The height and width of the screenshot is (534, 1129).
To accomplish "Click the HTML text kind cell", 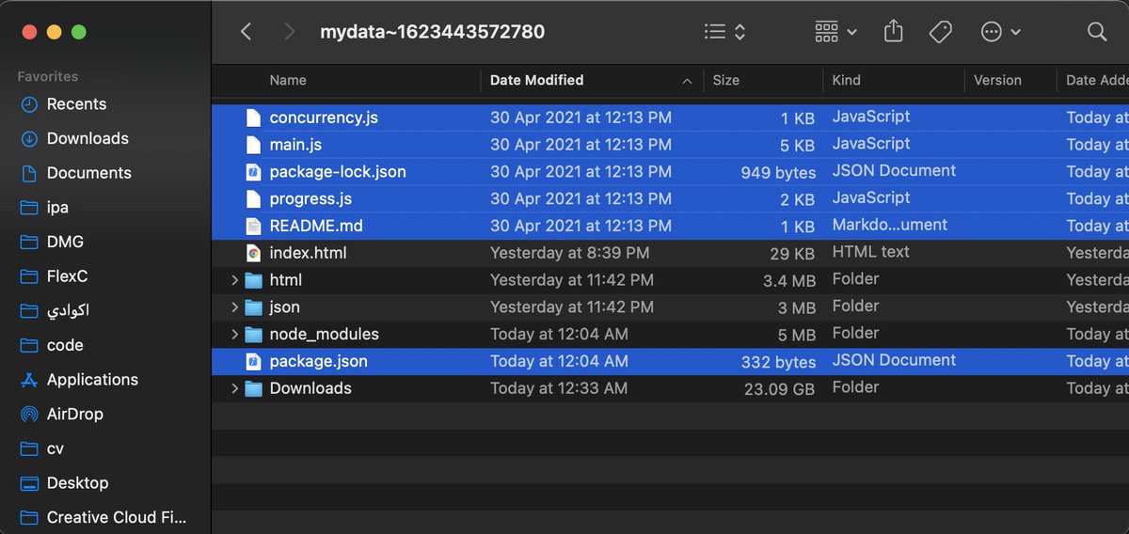I will tap(870, 252).
